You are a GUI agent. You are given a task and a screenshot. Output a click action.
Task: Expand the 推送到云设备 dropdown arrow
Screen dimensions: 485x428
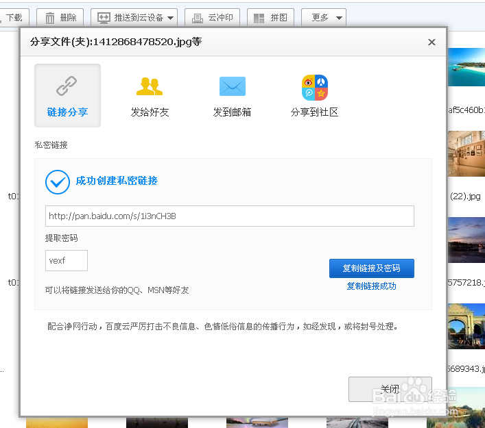(x=170, y=18)
